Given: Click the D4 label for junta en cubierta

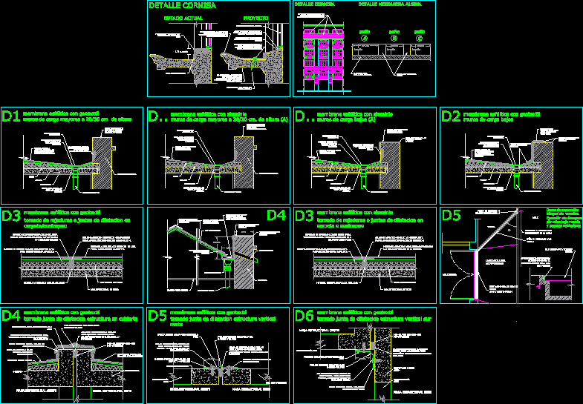Looking at the screenshot, I should click(11, 315).
